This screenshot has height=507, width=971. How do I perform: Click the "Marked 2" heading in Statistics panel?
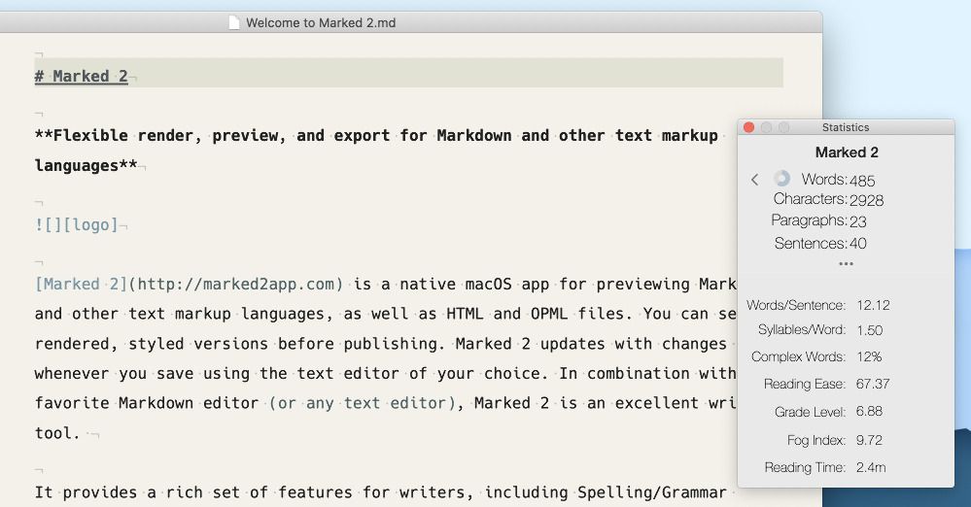click(x=847, y=152)
